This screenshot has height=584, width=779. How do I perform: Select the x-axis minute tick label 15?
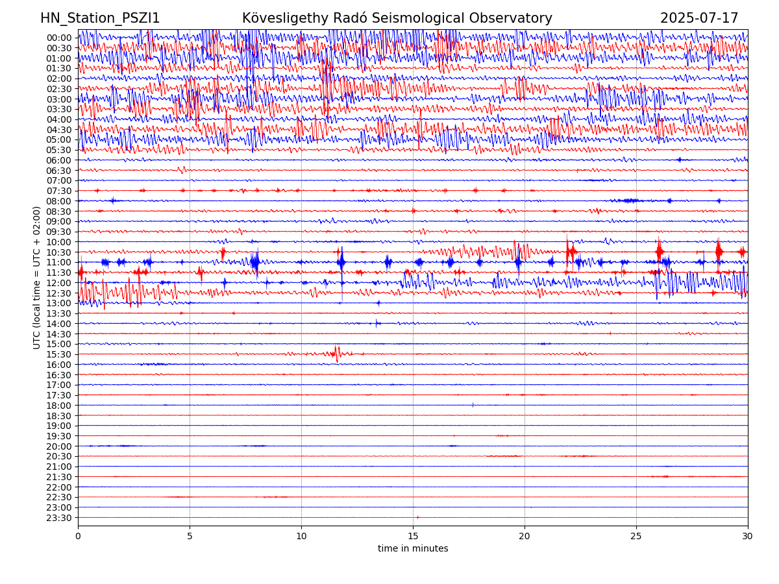click(x=413, y=537)
